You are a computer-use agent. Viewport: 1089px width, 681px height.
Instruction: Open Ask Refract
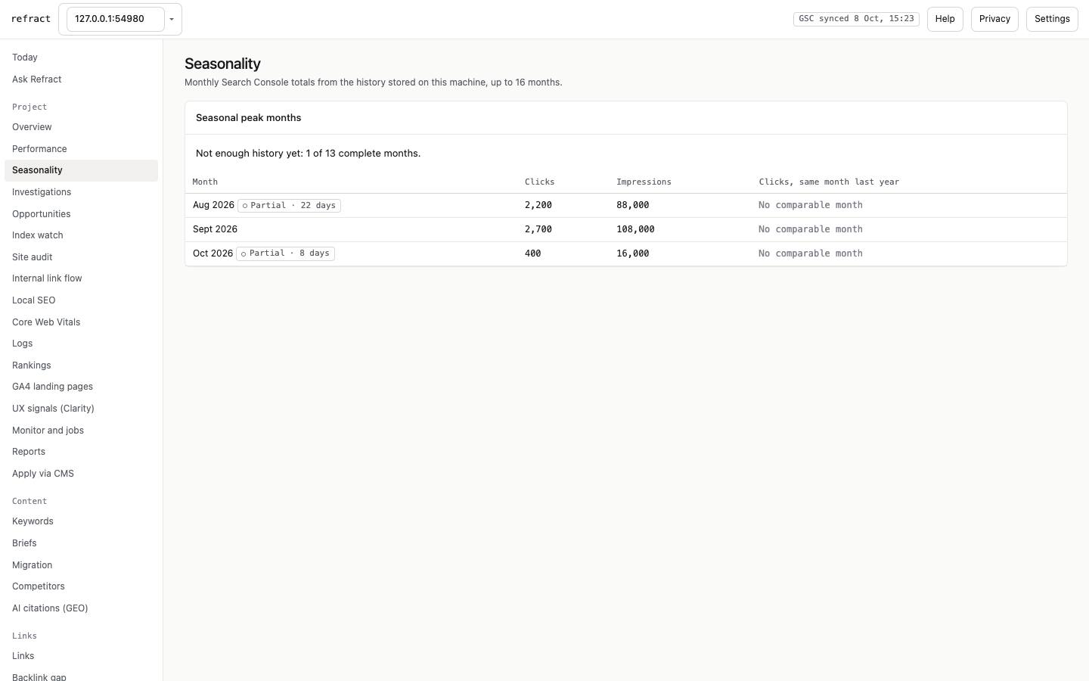point(81,79)
